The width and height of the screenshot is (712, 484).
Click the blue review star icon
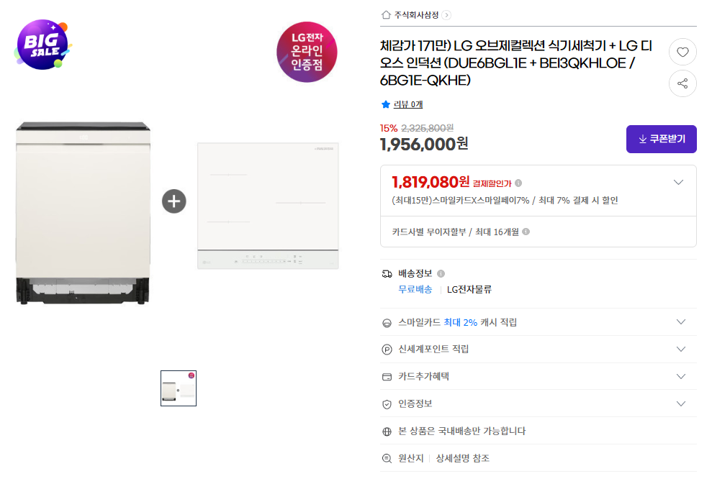point(386,104)
